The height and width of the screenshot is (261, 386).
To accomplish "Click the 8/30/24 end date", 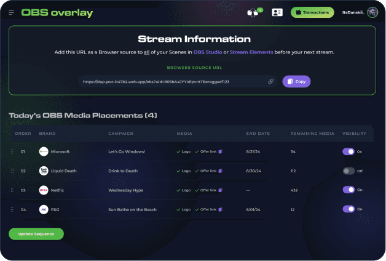I will click(254, 171).
